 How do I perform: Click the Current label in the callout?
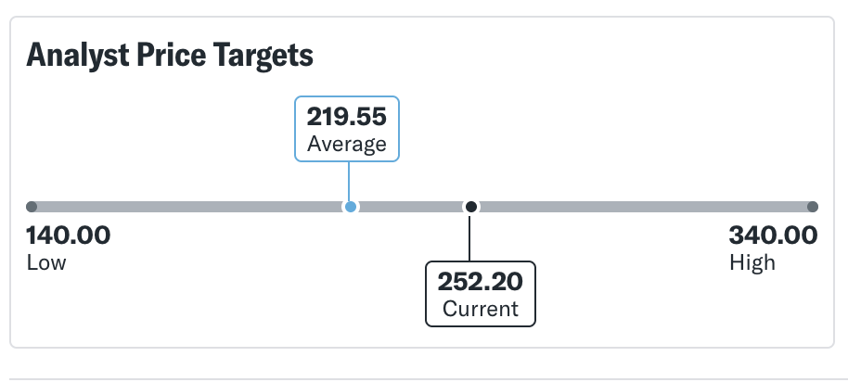pyautogui.click(x=481, y=309)
